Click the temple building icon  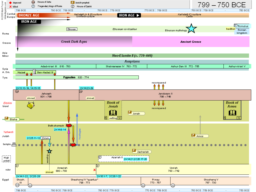coord(14,145)
